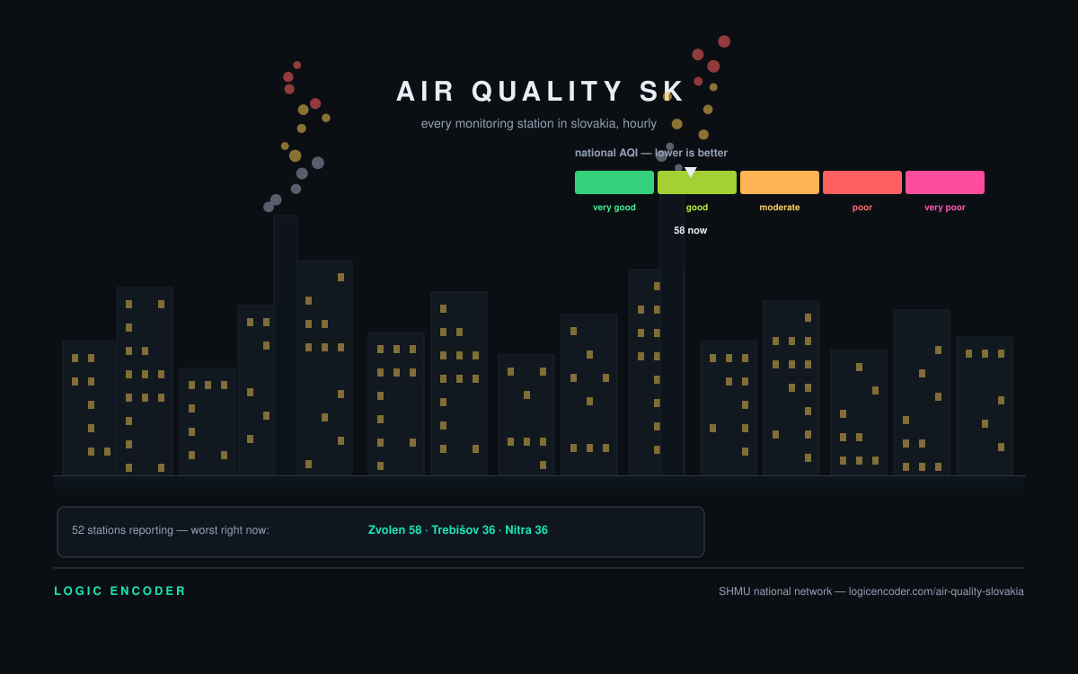Click the moderate orange AQI swatch
This screenshot has height=674, width=1078.
pos(780,182)
